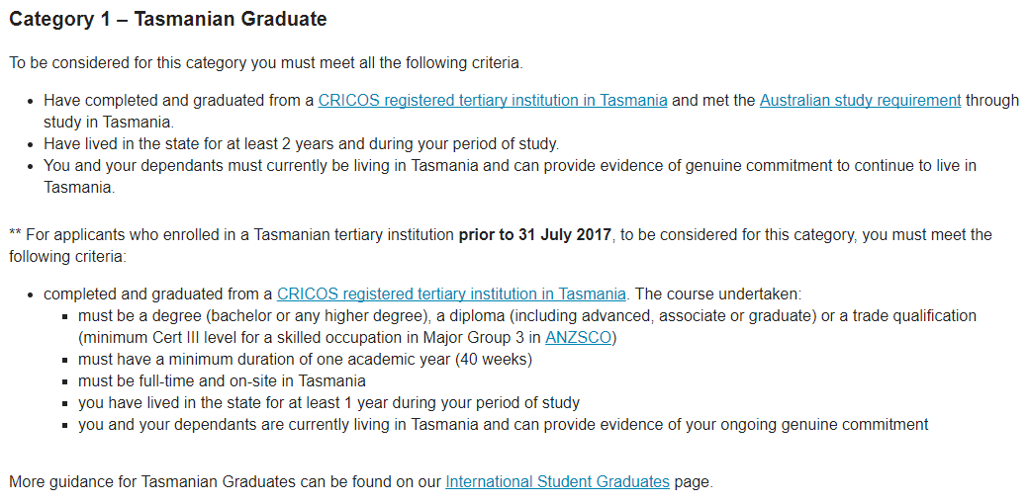Open the first CRICOS registered tertiary institution link
The height and width of the screenshot is (503, 1029).
492,101
